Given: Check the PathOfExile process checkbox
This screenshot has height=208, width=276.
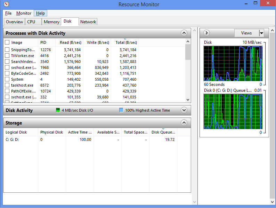Looking at the screenshot, I should 7,91.
